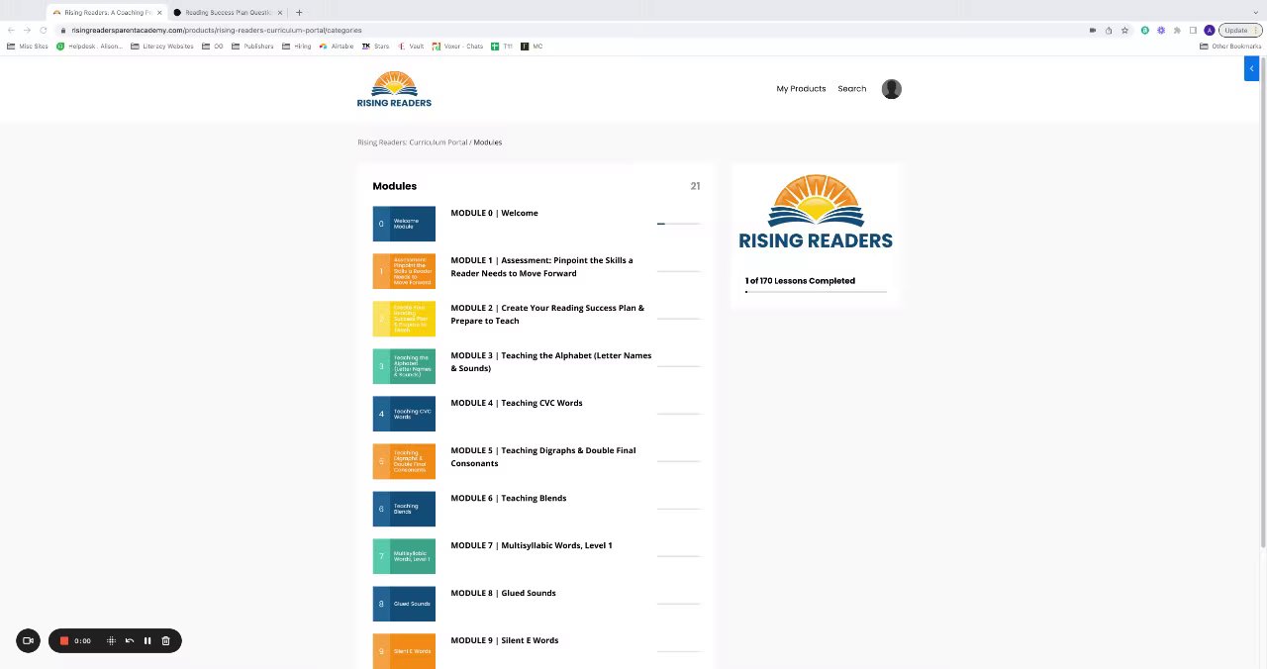Close the Reading Success Plan tab
1267x669 pixels.
click(280, 13)
